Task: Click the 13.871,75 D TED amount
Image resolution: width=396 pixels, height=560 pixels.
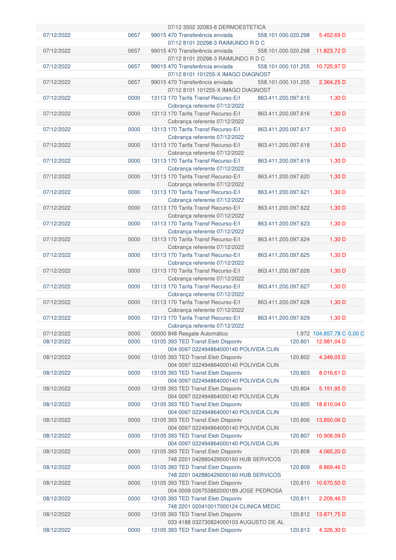Action: click(x=331, y=514)
